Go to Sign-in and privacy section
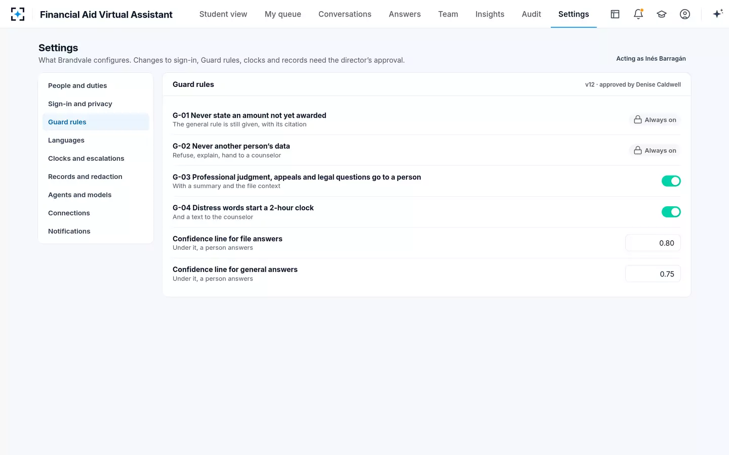729x455 pixels. coord(96,104)
